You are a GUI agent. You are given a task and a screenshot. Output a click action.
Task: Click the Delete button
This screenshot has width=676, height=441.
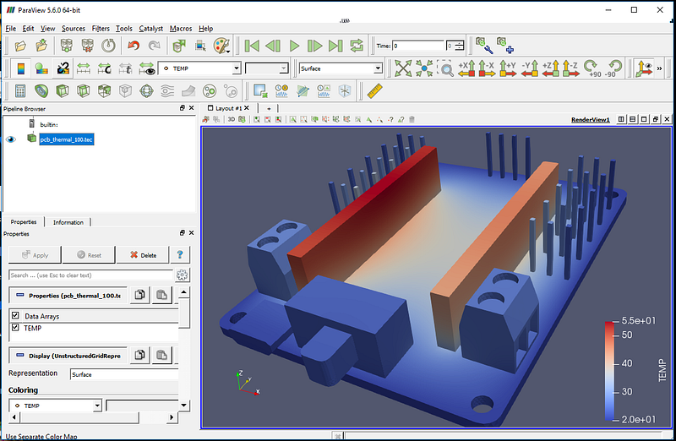tap(142, 254)
